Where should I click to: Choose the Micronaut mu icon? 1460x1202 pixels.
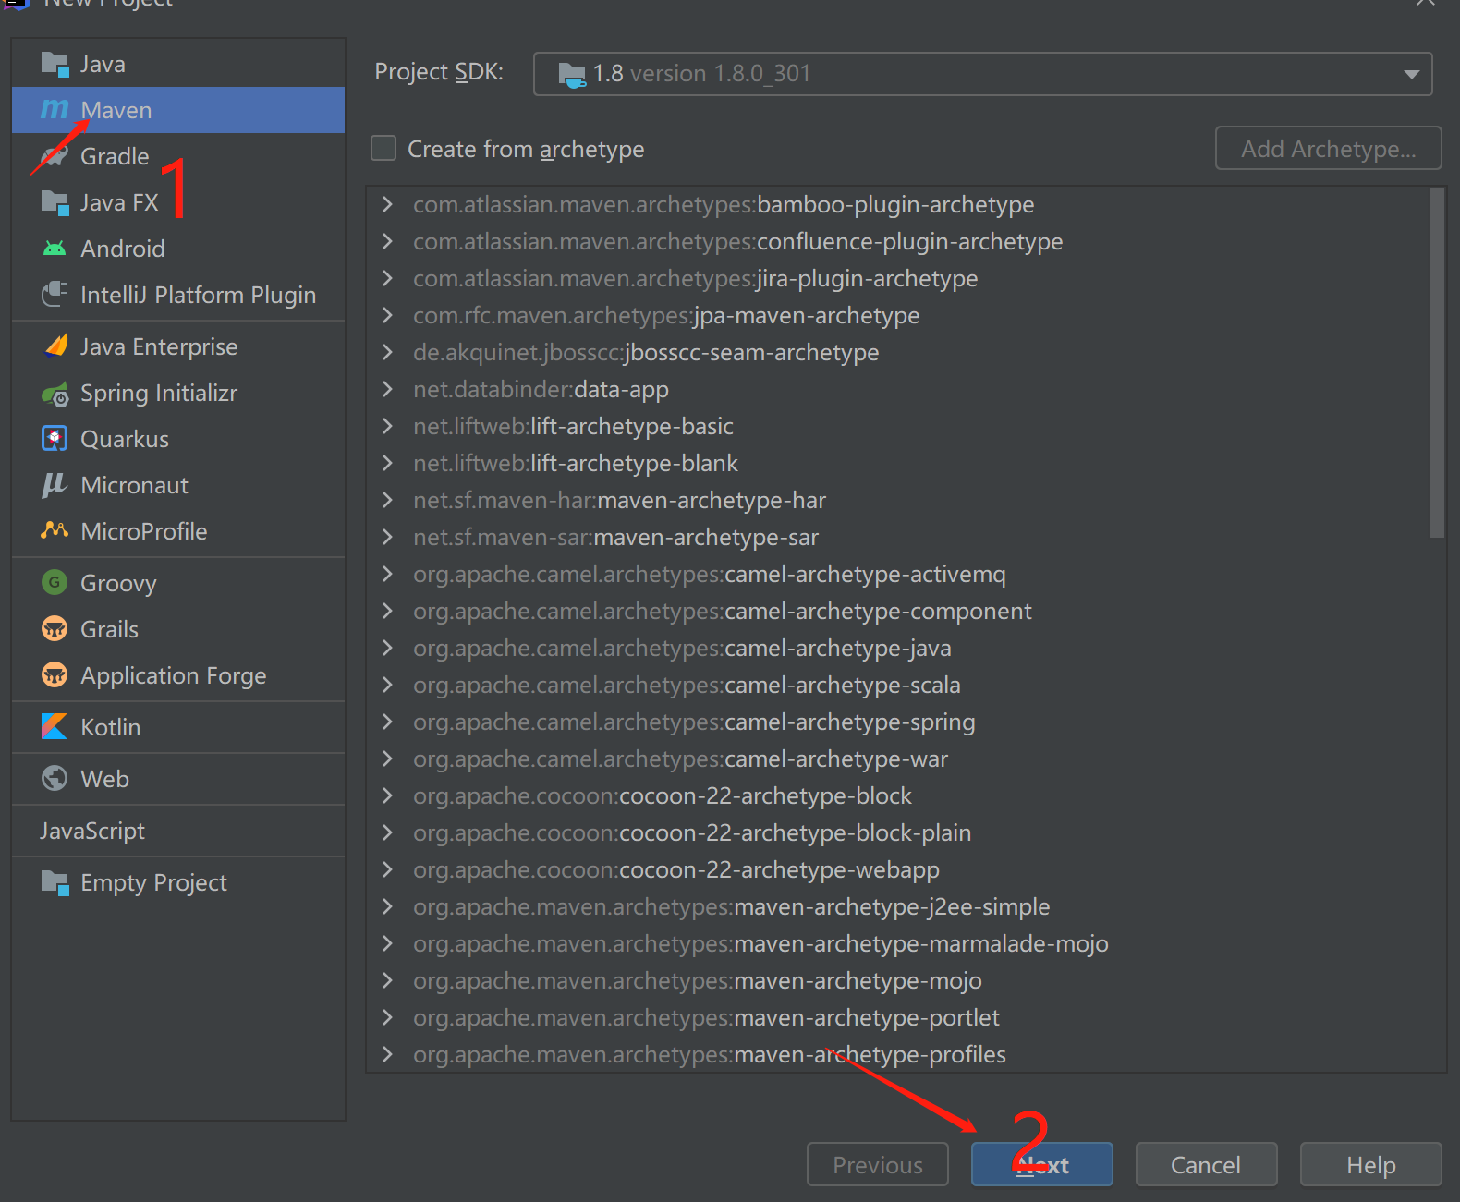(x=55, y=485)
